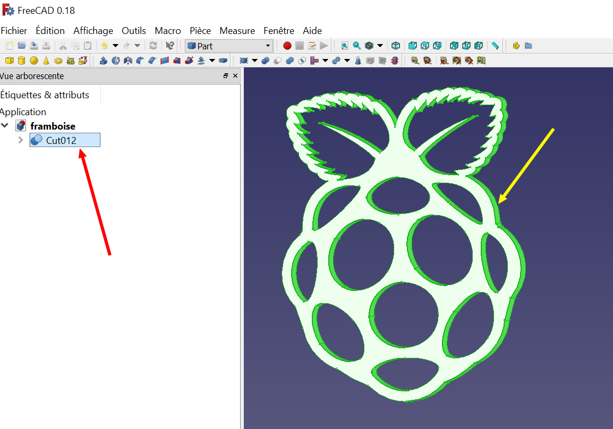
Task: Open the Fichier menu
Action: point(14,30)
